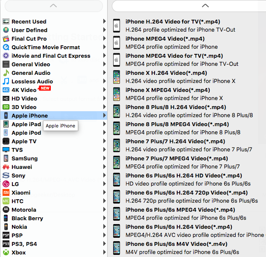266x257 pixels.
Task: Select the 4K Video category icon
Action: click(6, 90)
